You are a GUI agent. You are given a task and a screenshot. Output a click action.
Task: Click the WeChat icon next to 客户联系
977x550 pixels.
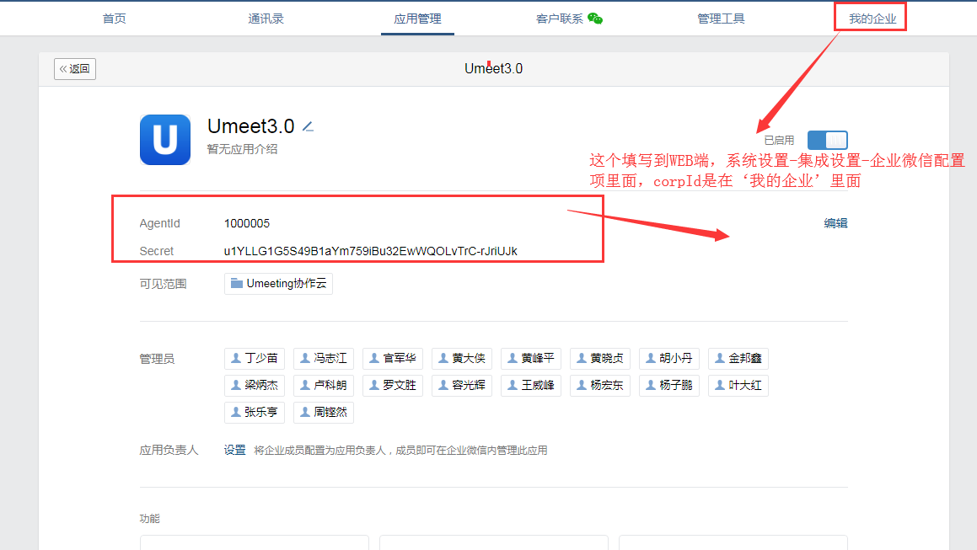click(x=595, y=19)
